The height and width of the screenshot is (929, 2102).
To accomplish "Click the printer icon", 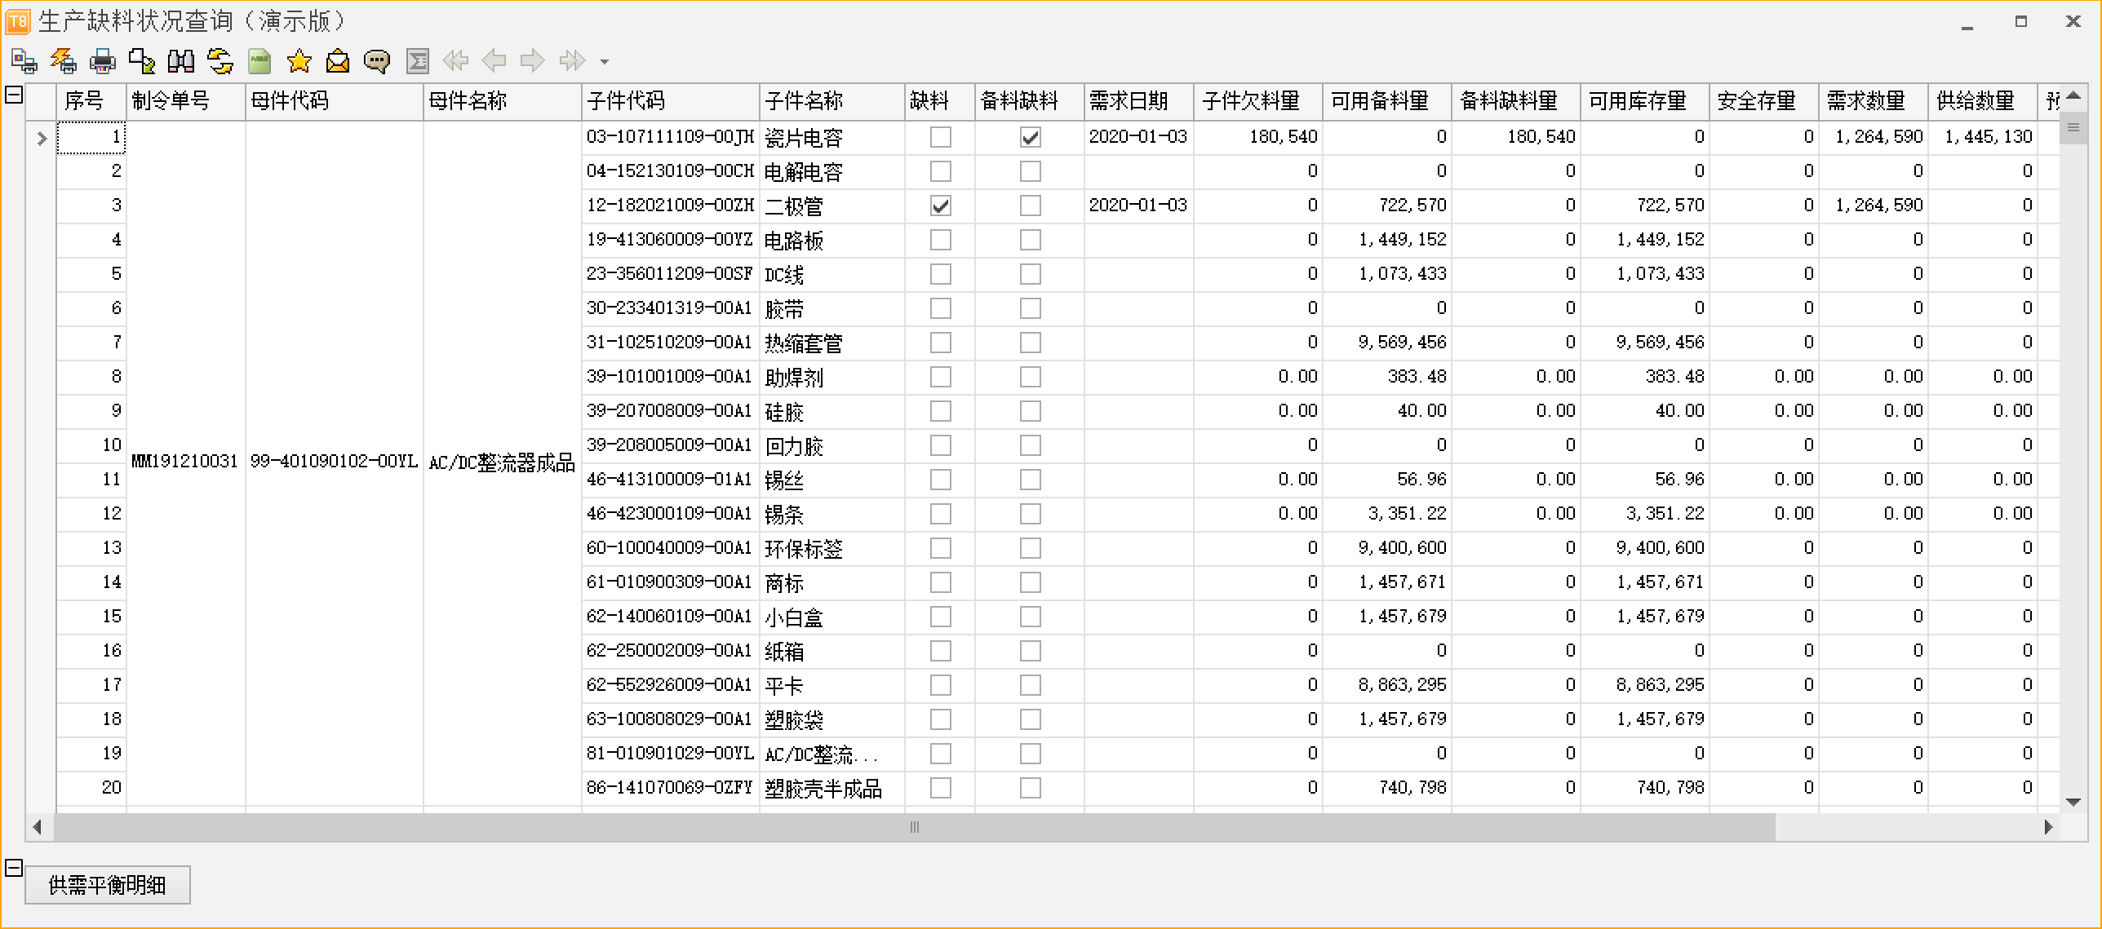I will point(102,61).
